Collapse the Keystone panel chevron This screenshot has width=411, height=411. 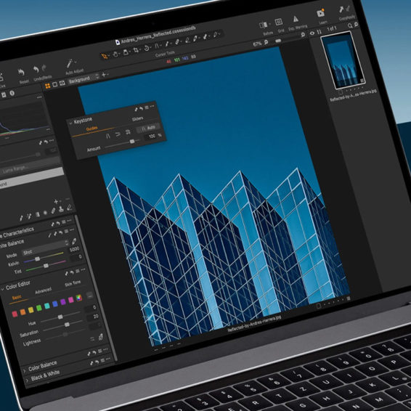click(70, 123)
